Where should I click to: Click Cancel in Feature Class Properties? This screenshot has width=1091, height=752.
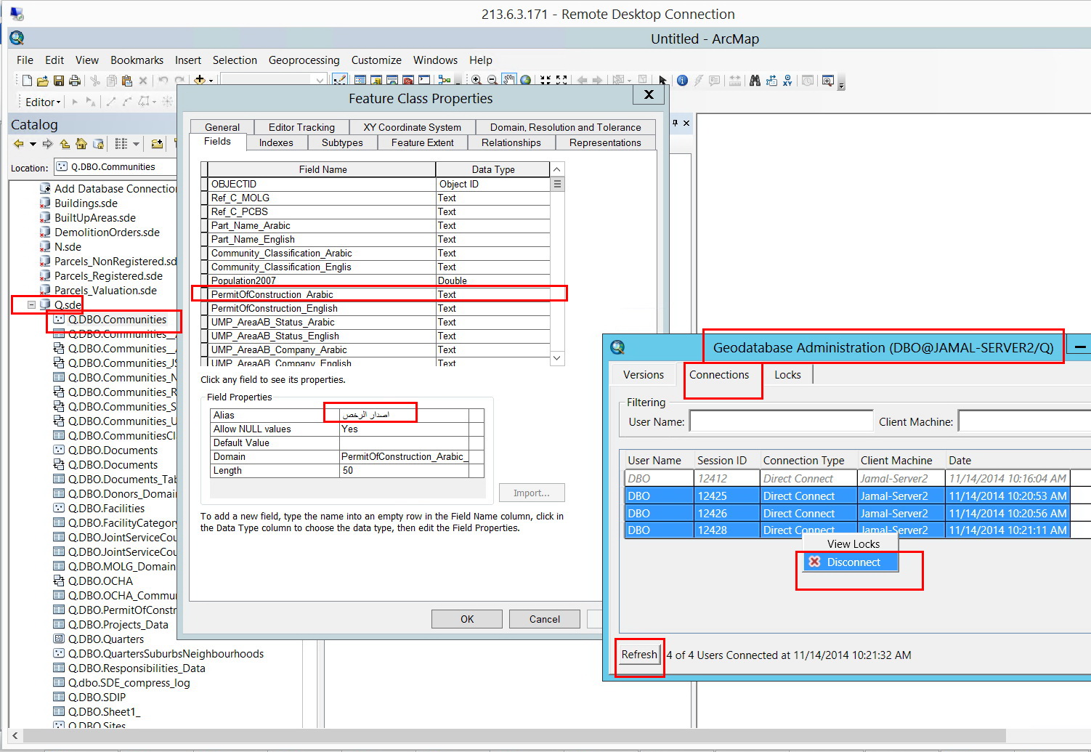point(545,619)
